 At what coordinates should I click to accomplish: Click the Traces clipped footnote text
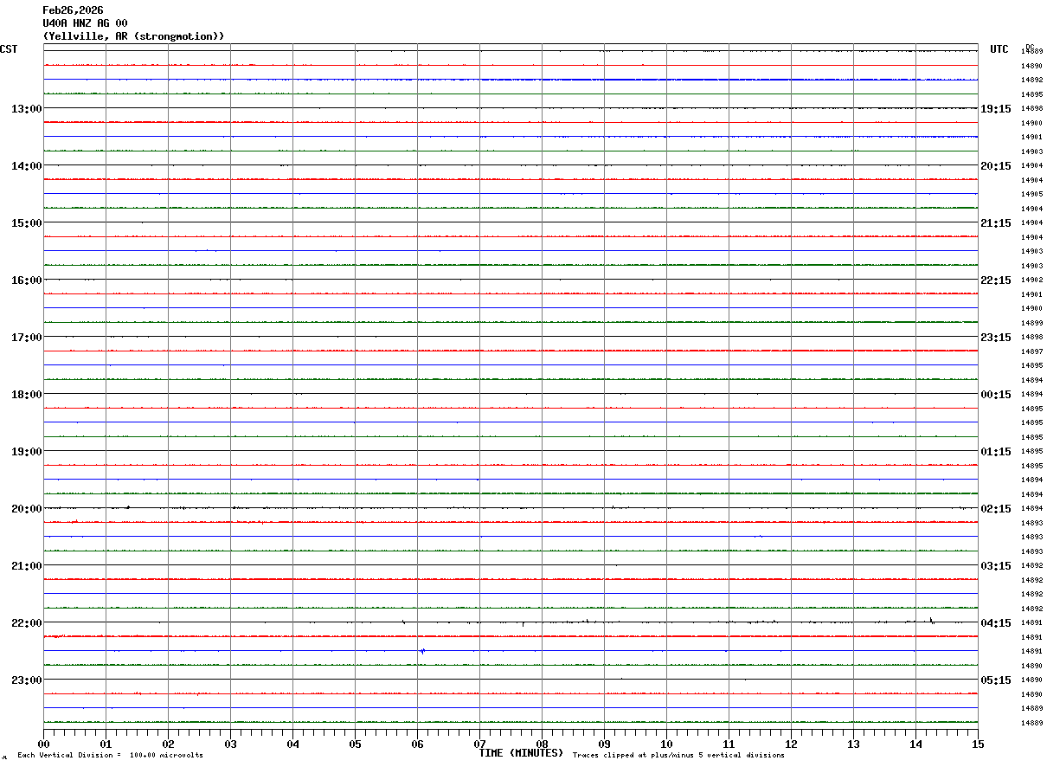point(678,756)
